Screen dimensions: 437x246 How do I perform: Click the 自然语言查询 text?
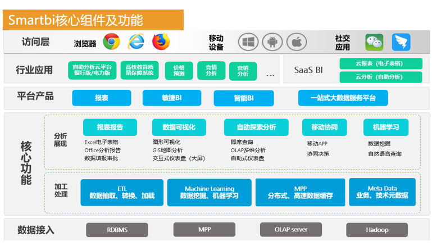click(385, 154)
